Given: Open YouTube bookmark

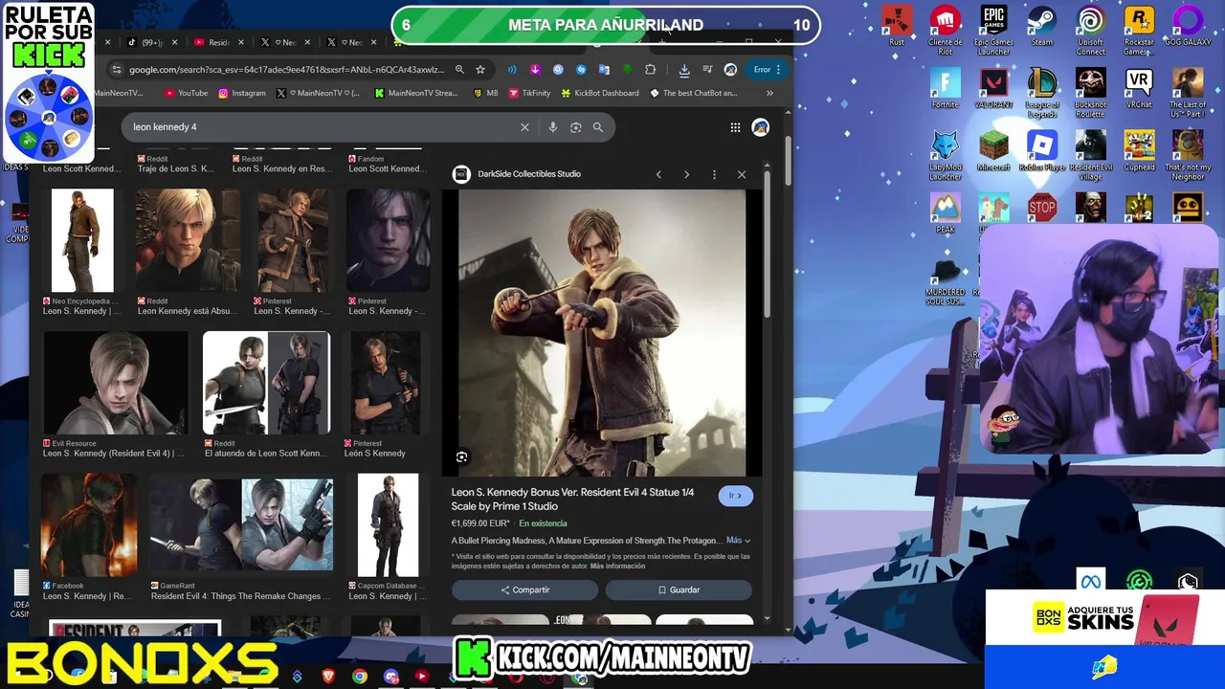Looking at the screenshot, I should coord(186,93).
